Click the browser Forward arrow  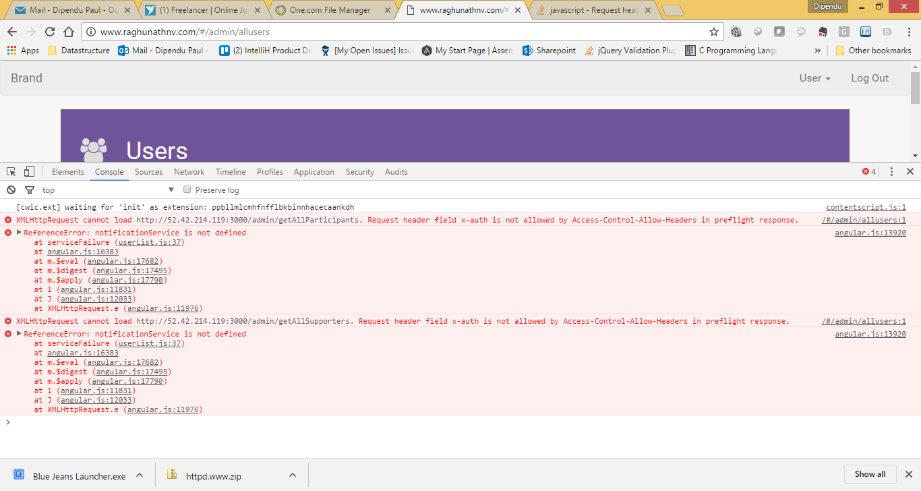pyautogui.click(x=31, y=32)
